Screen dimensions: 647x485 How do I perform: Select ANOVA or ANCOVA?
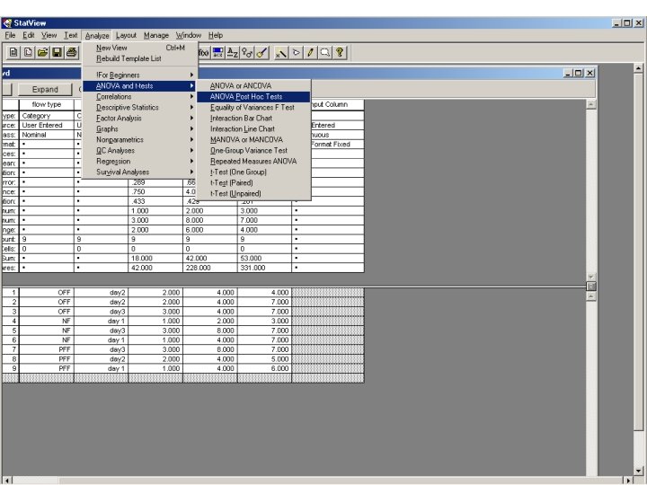(x=253, y=86)
